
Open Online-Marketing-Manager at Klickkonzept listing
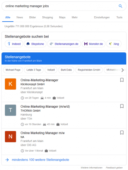coord(64,89)
